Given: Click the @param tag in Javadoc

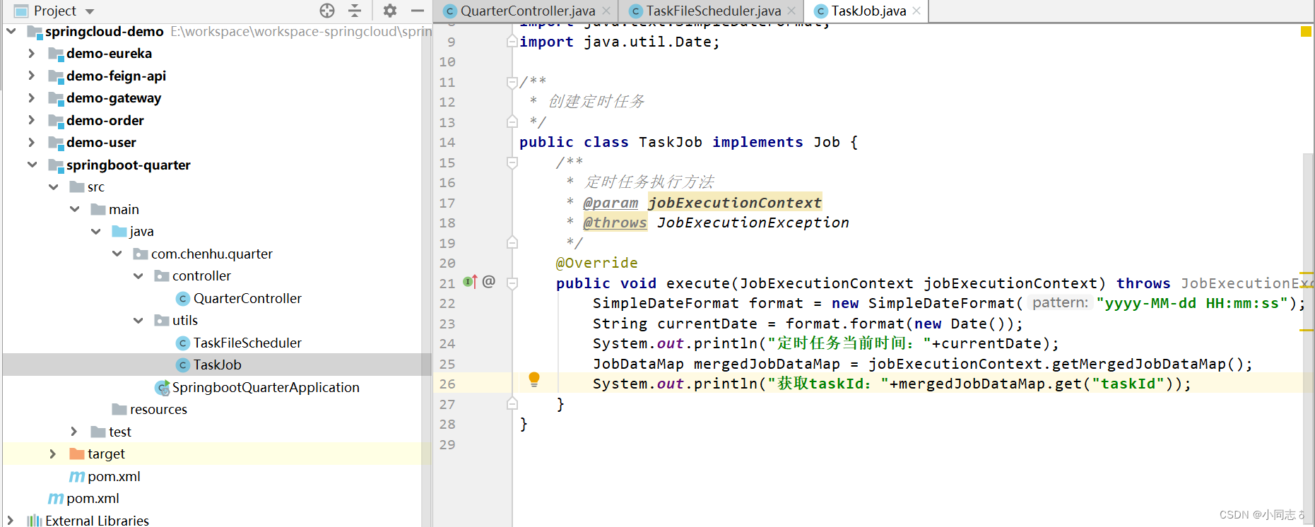Looking at the screenshot, I should [x=611, y=203].
